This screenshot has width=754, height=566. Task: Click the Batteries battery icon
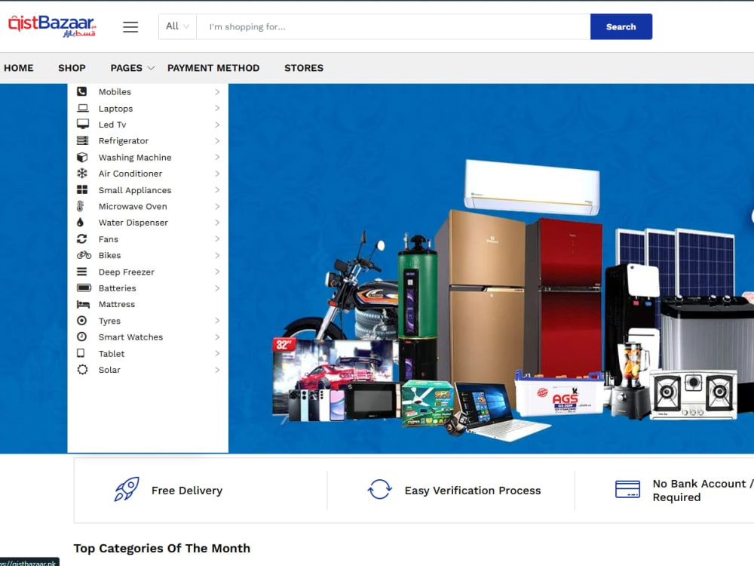click(84, 288)
